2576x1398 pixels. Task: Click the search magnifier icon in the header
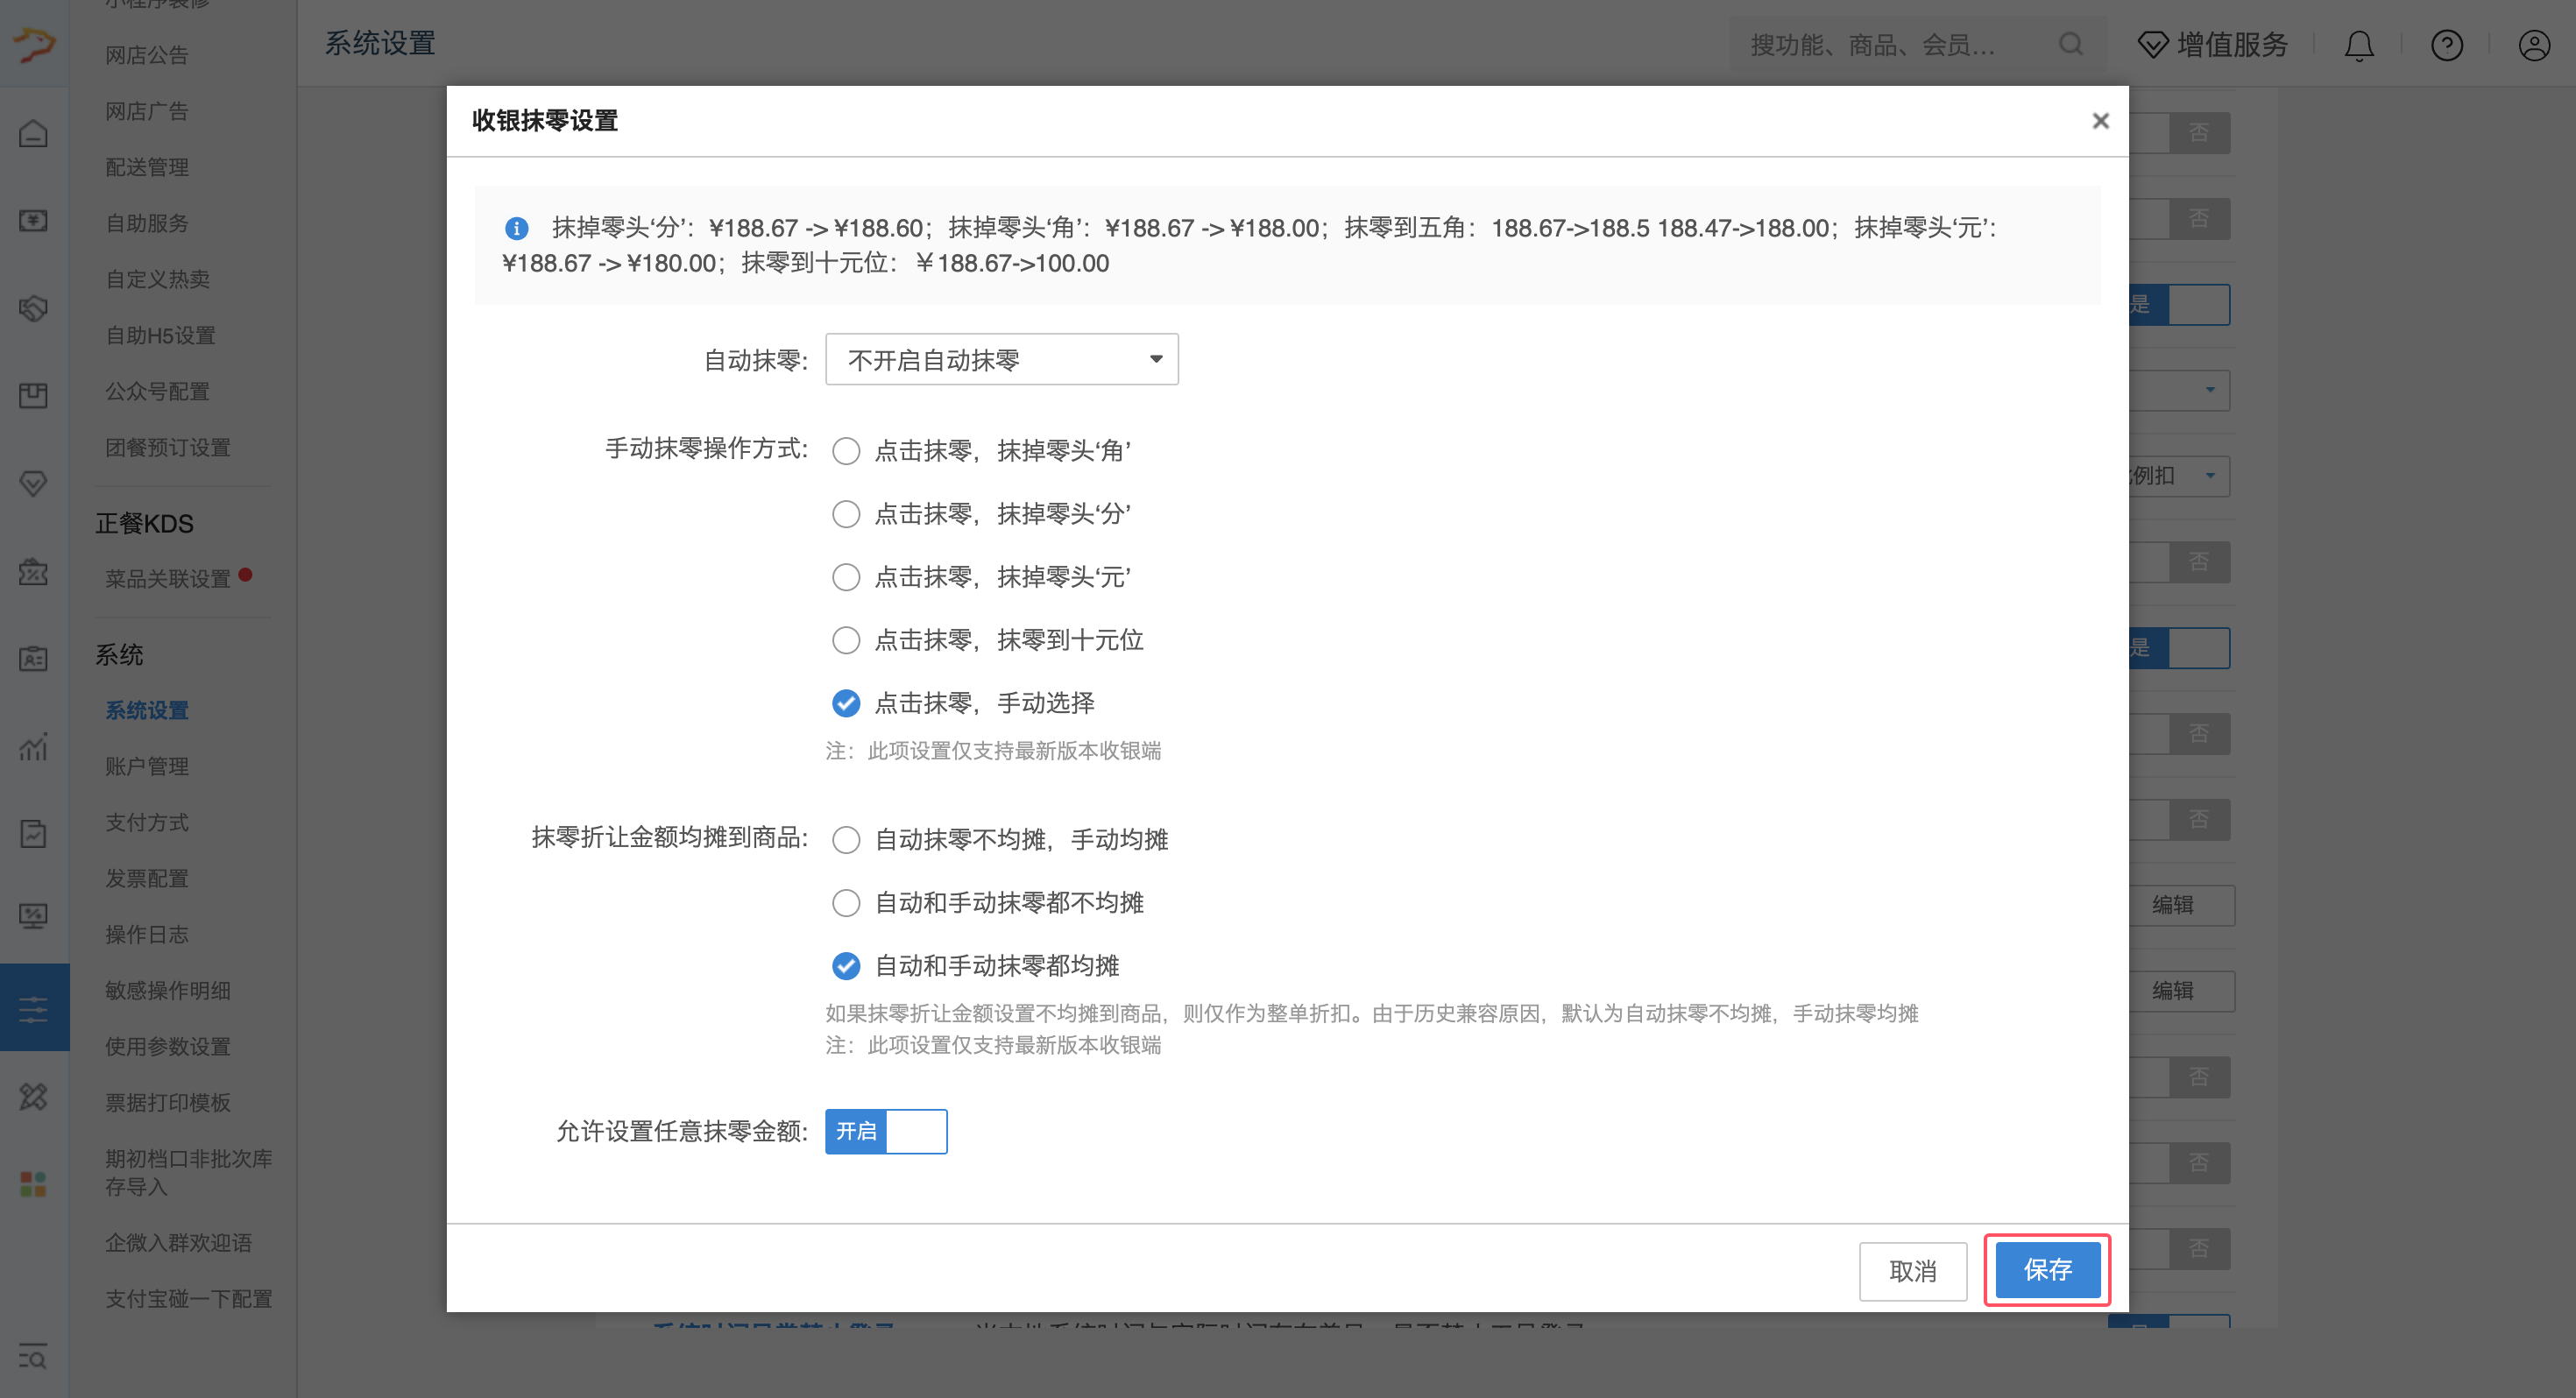(x=2071, y=44)
